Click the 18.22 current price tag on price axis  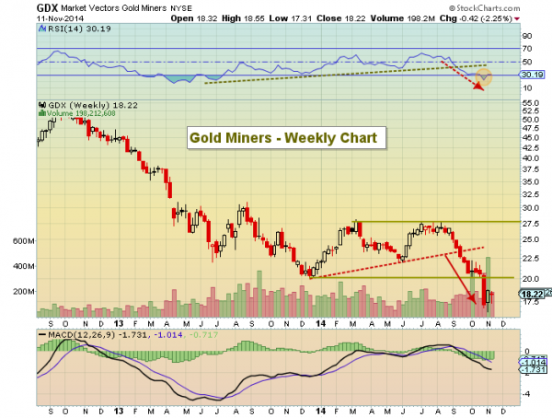[x=532, y=294]
